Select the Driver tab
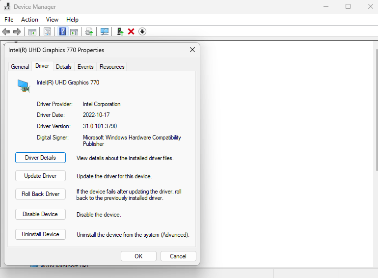 pyautogui.click(x=42, y=66)
